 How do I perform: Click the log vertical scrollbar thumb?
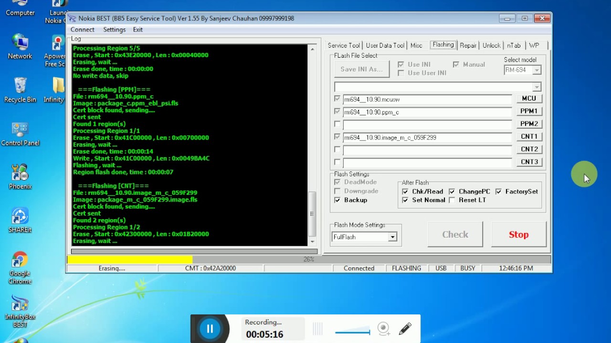pos(313,213)
